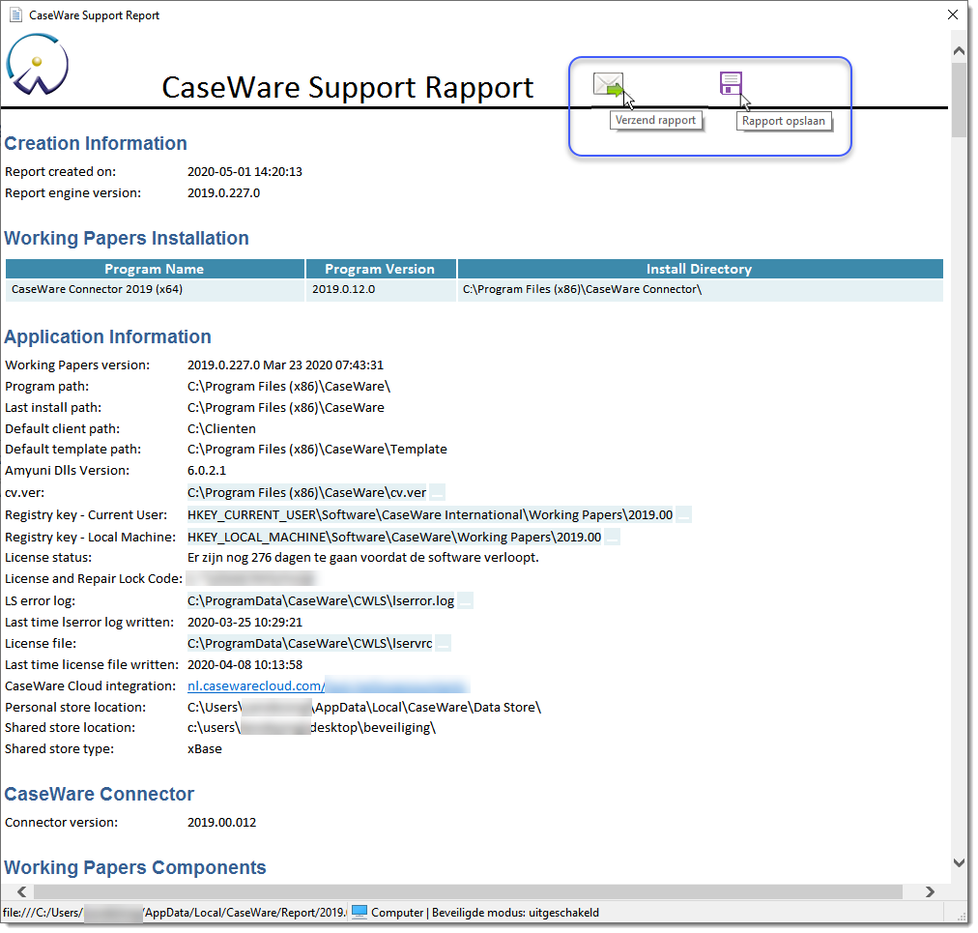Click the small button beside the lservrc license file path
978x933 pixels.
(443, 643)
